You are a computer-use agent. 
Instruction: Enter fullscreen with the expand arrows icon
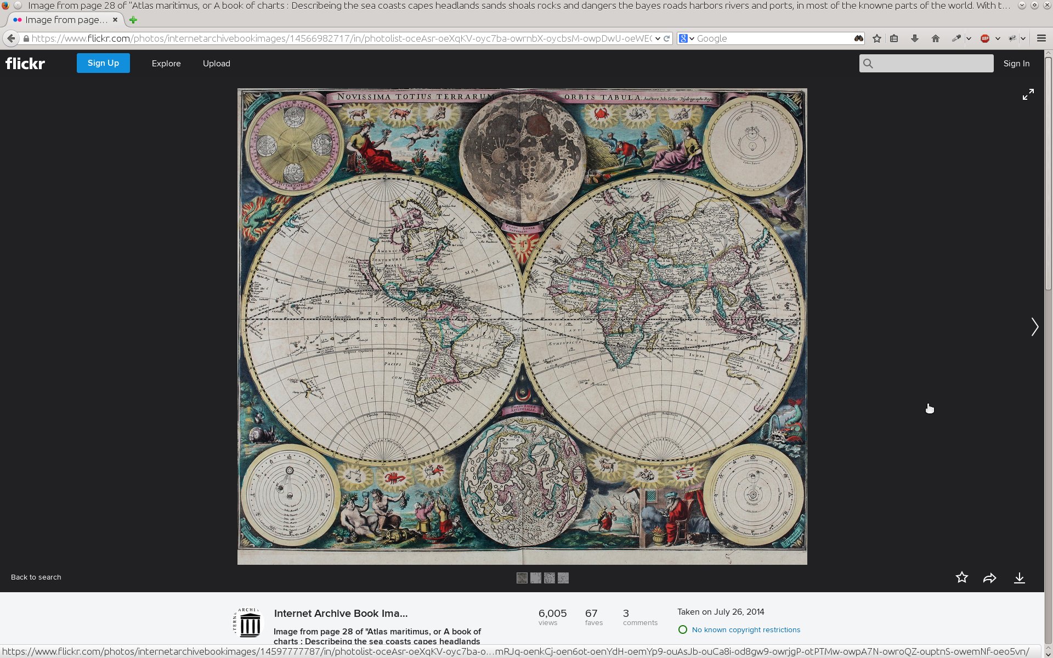[x=1028, y=94]
